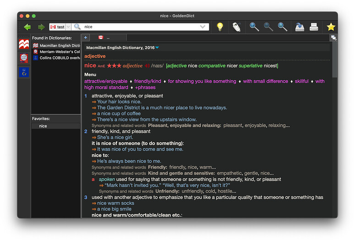This screenshot has width=355, height=241.
Task: Select 'nice' in the Favorites pane
Action: pos(43,126)
